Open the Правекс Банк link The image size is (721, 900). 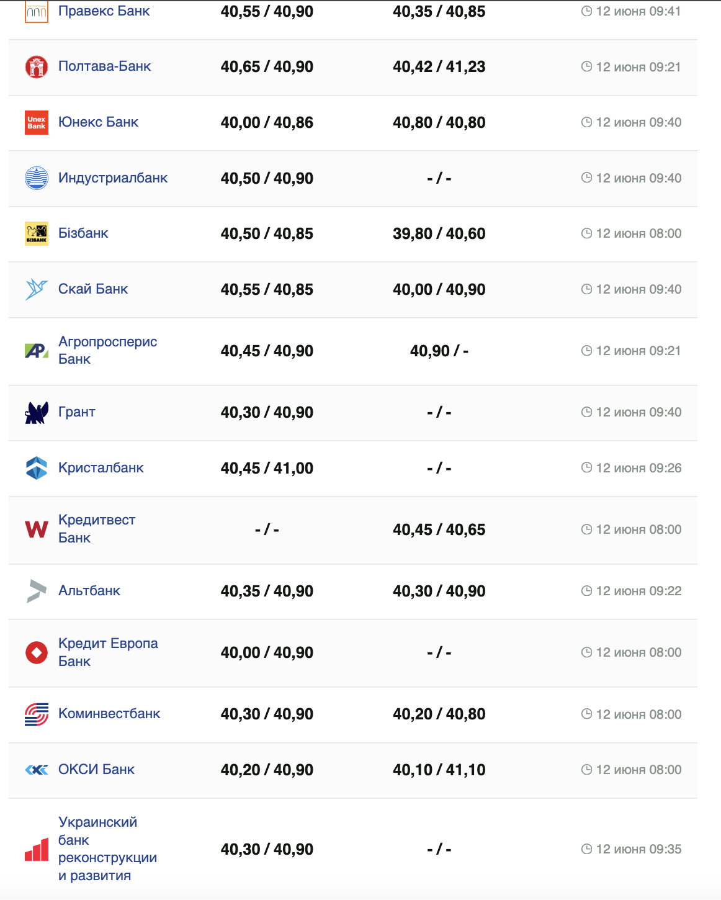(x=104, y=11)
